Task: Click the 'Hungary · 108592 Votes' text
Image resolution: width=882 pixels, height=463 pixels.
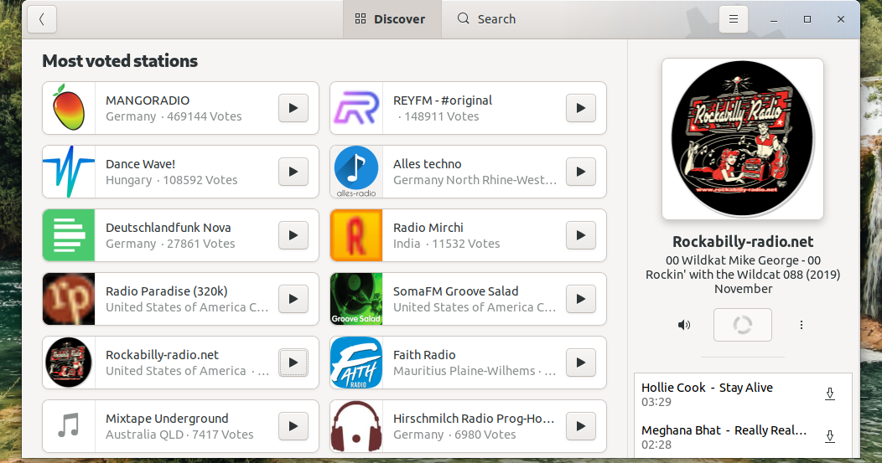Action: tap(172, 180)
